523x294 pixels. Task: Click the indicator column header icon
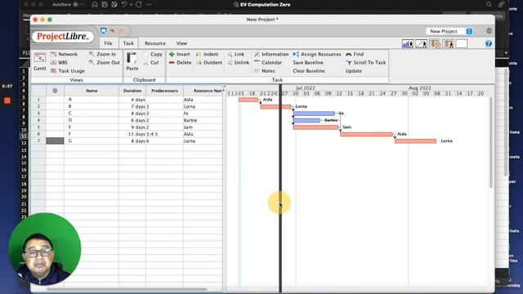click(55, 91)
